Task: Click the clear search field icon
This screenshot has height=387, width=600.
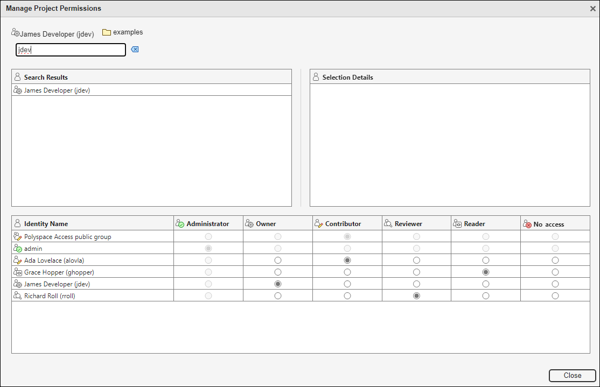Action: click(x=135, y=50)
